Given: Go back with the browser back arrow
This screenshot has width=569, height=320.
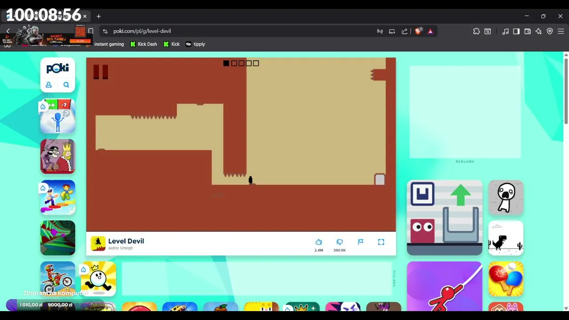Looking at the screenshot, I should (8, 31).
